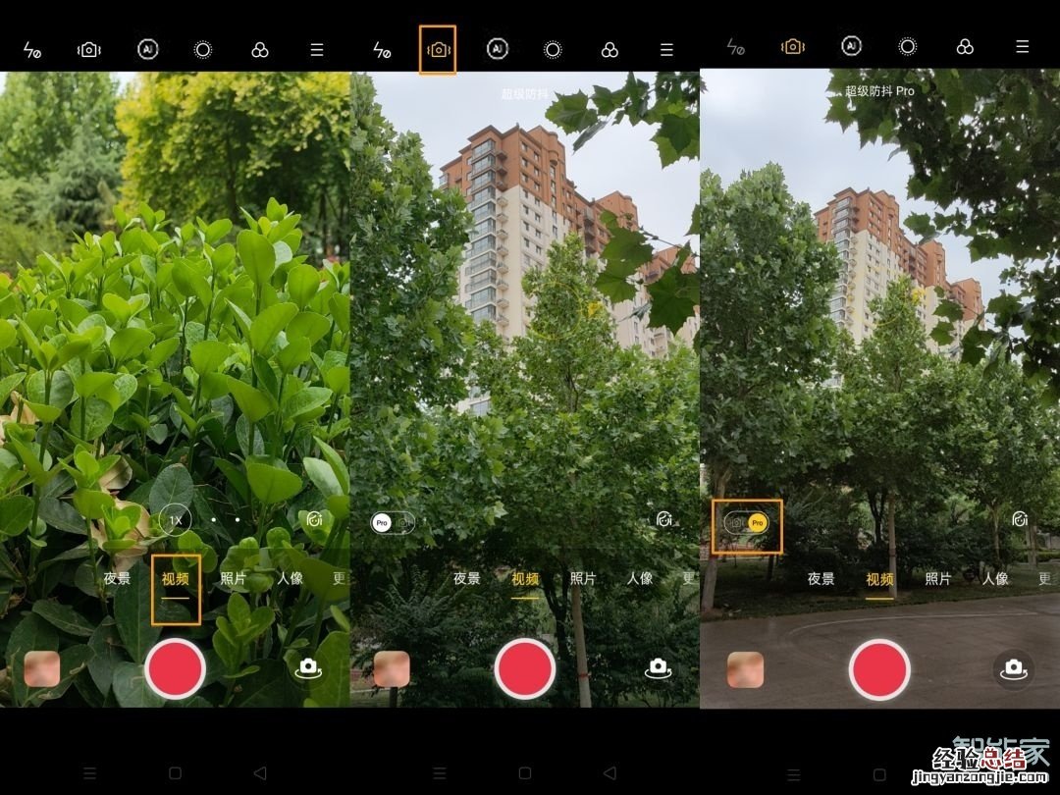Image resolution: width=1060 pixels, height=795 pixels.
Task: Tap face beauty icon in left screen
Action: pos(314,519)
